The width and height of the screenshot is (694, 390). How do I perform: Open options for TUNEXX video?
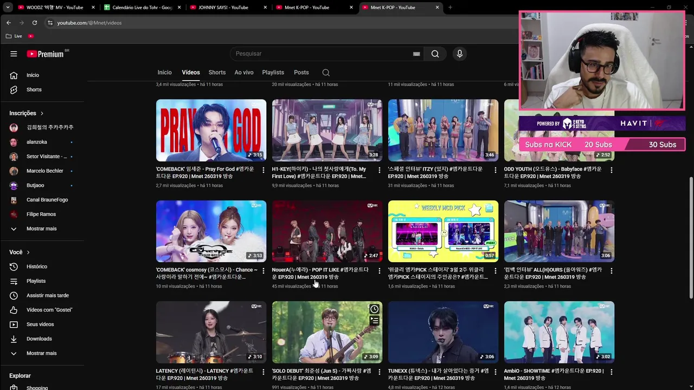pyautogui.click(x=496, y=372)
